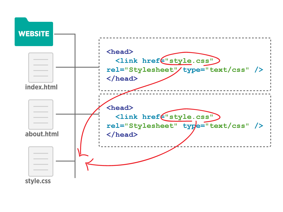Click the style.css href value in about.html code
283x212 pixels.
pos(189,117)
